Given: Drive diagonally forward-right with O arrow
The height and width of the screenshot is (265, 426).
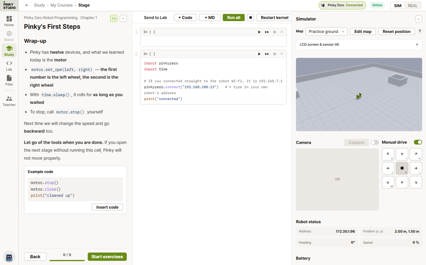Looking at the screenshot, I should [416, 154].
